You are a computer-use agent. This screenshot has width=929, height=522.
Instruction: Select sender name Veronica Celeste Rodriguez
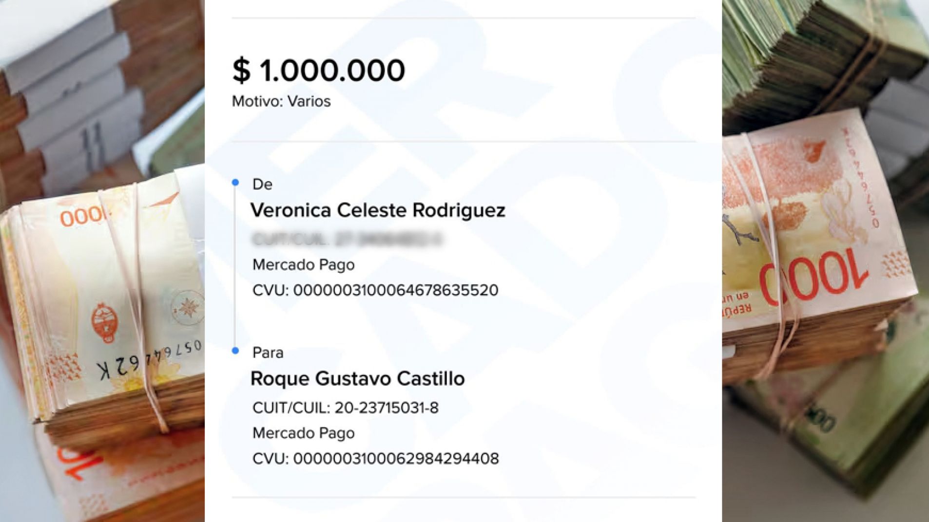click(379, 210)
